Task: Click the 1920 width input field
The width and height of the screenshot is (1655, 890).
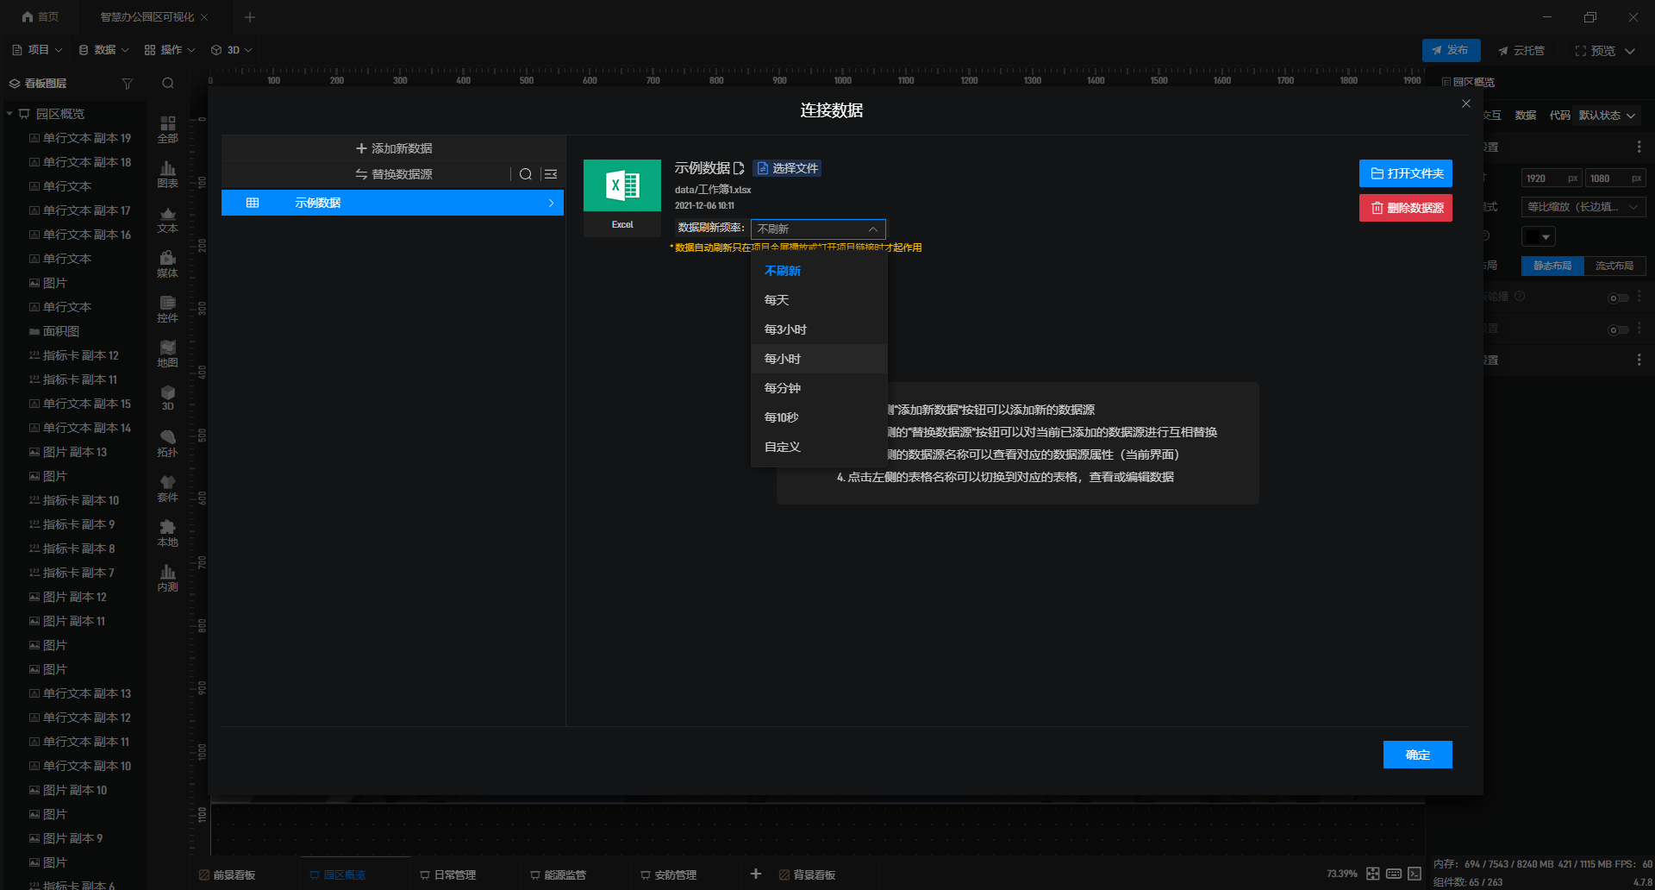Action: click(1551, 179)
